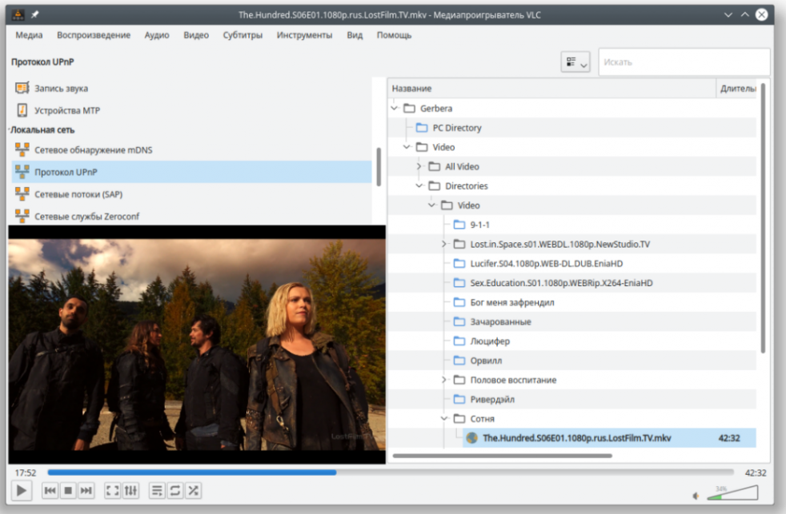Screen dimensions: 786x514
Task: Expand the Lost.in.Space.s01 folder
Action: coord(444,245)
